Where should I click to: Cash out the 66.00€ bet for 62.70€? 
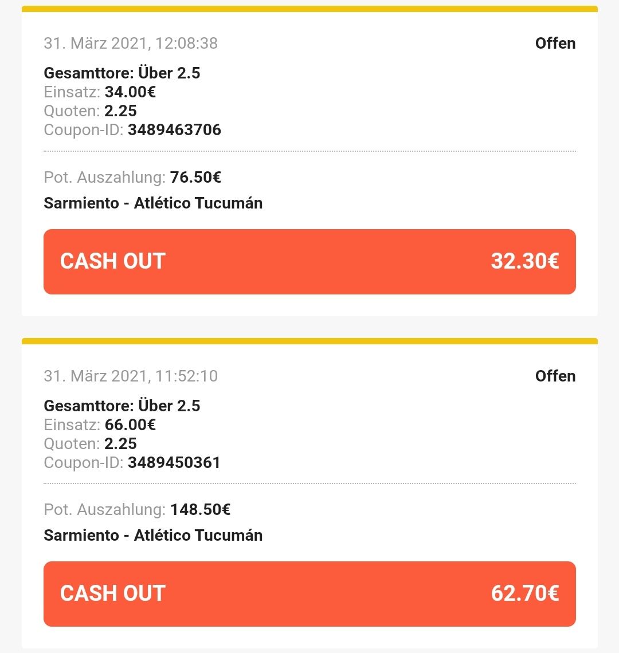[309, 594]
